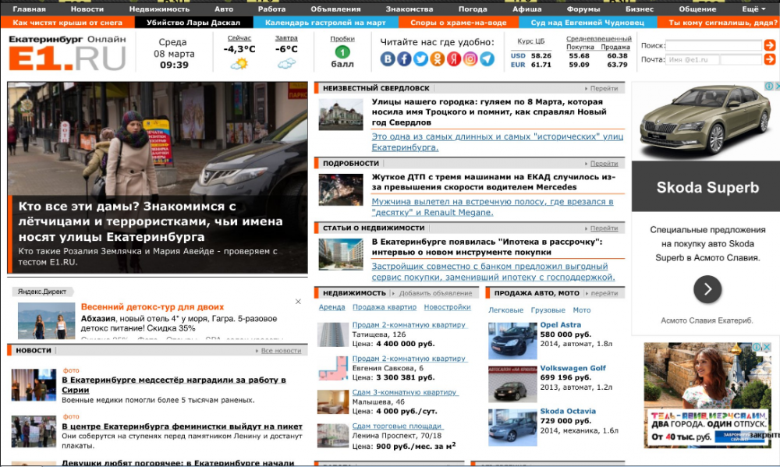Open the "Мото" category link

582,310
